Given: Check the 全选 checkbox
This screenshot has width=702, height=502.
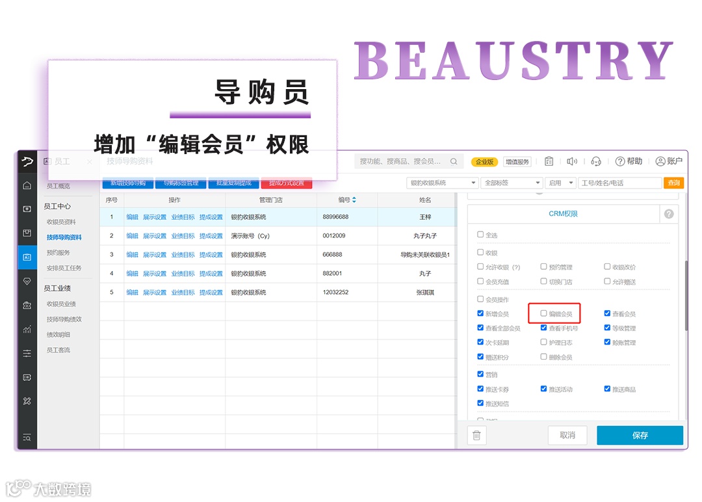Looking at the screenshot, I should click(480, 234).
